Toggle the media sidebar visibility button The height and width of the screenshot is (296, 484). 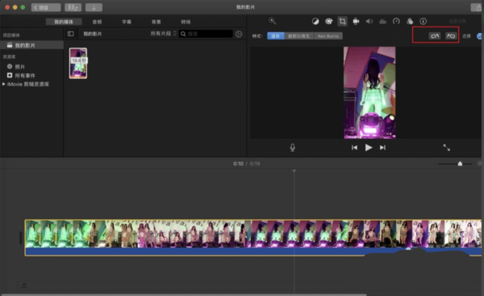click(x=71, y=34)
